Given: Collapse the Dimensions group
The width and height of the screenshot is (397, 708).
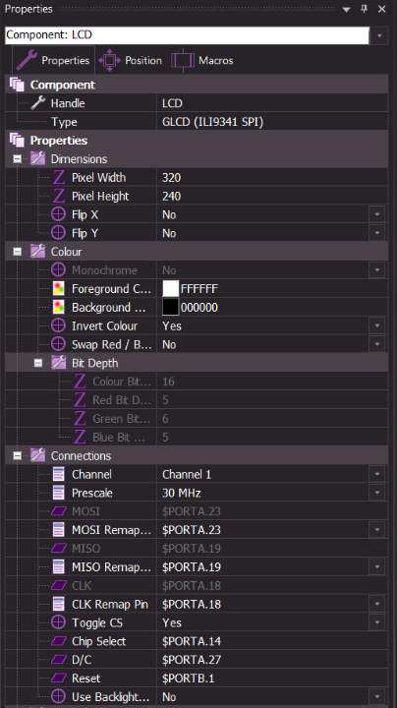Looking at the screenshot, I should (17, 159).
